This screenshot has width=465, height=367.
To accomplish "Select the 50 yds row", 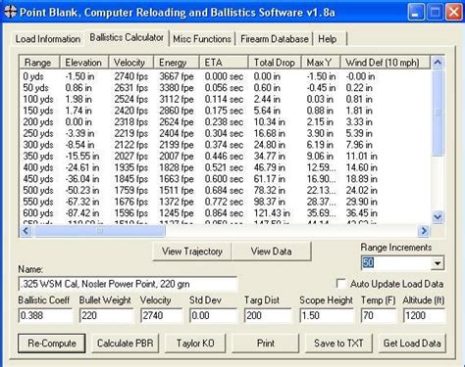I will click(x=225, y=88).
